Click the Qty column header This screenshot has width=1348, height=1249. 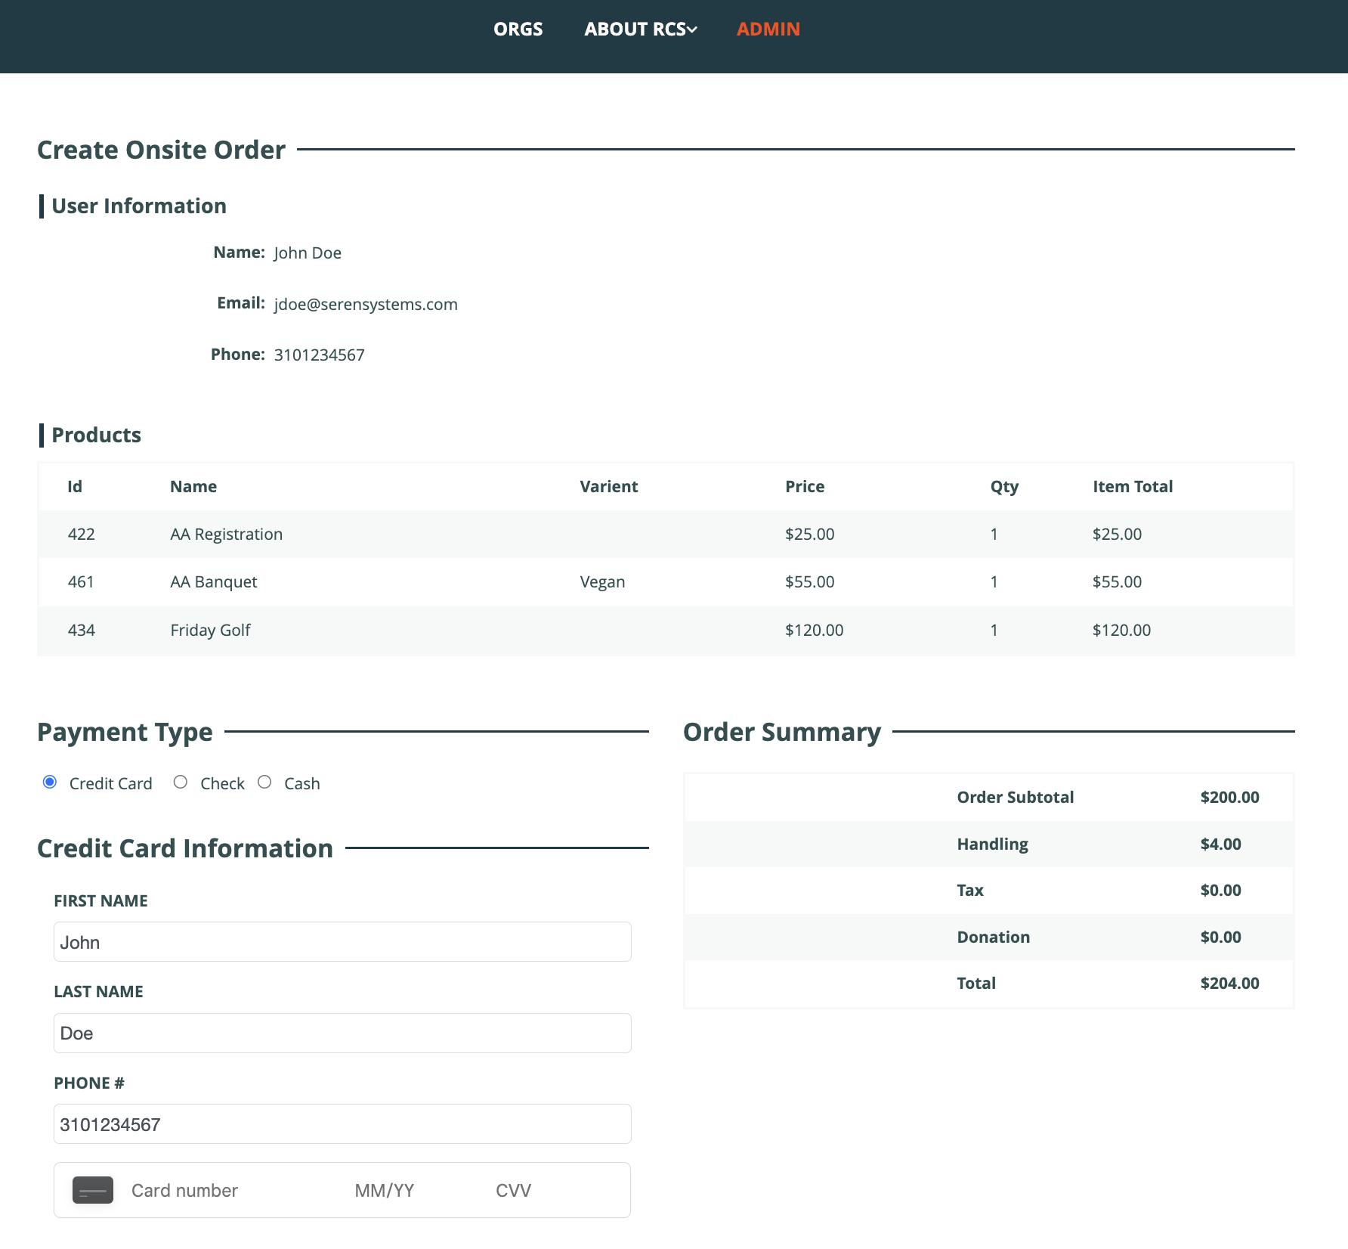1004,486
